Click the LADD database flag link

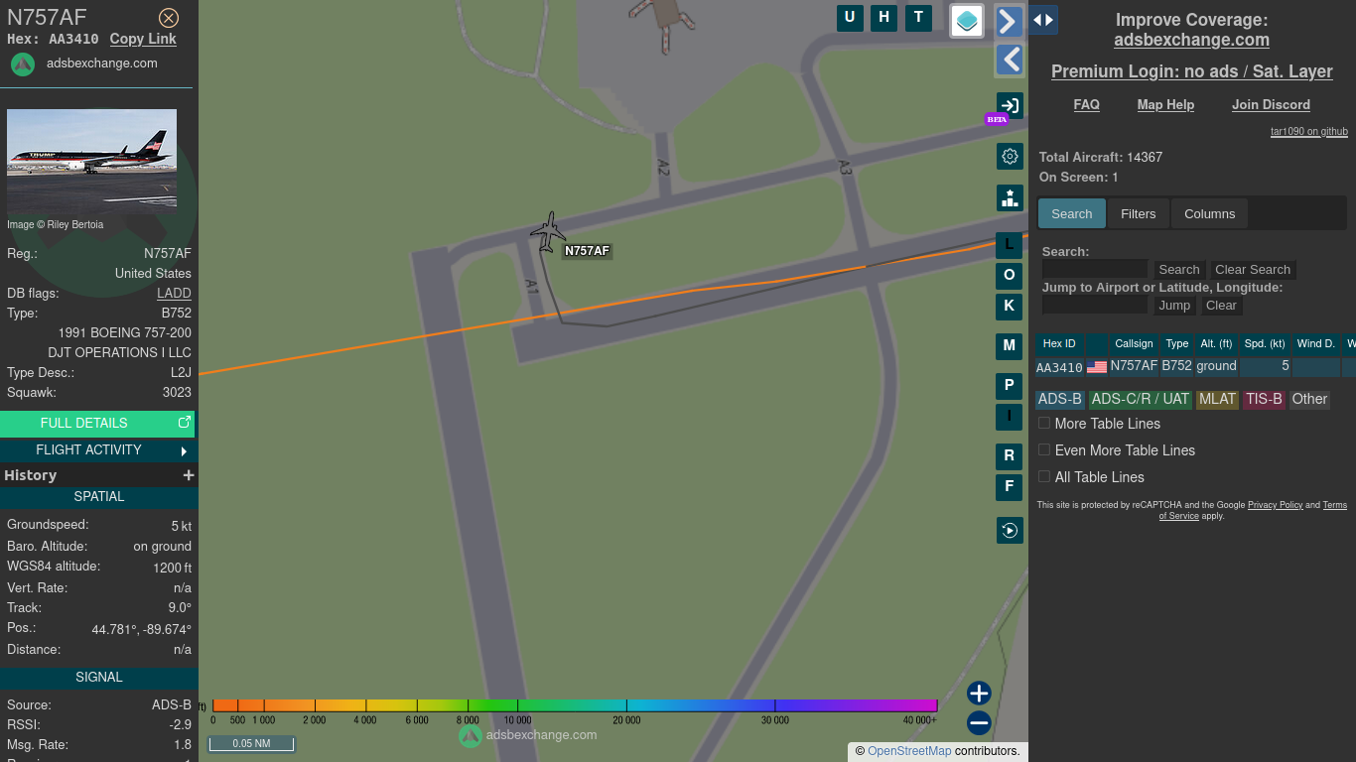point(174,293)
